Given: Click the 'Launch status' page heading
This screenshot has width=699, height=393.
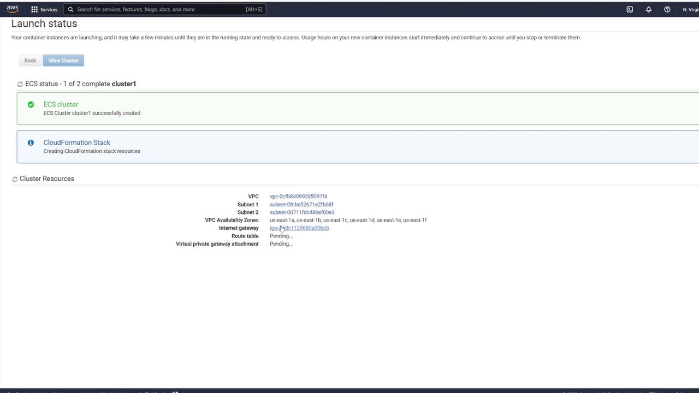Looking at the screenshot, I should (44, 23).
